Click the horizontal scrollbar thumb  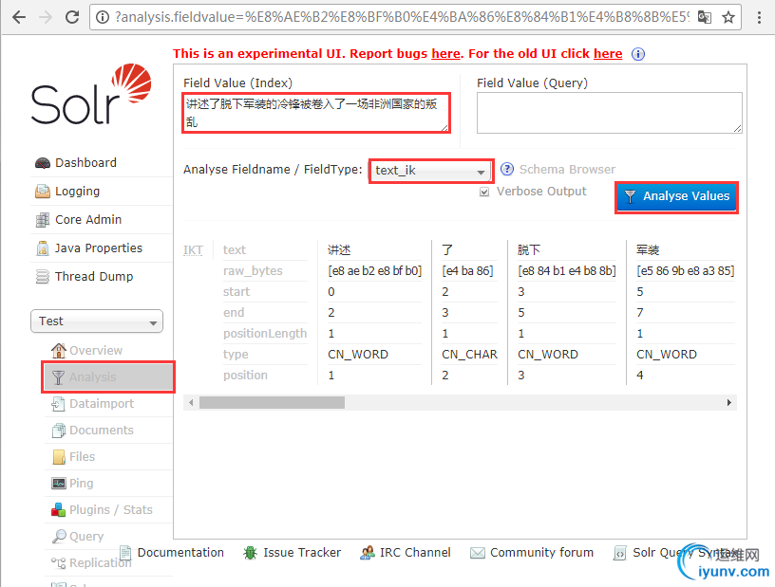tap(272, 402)
